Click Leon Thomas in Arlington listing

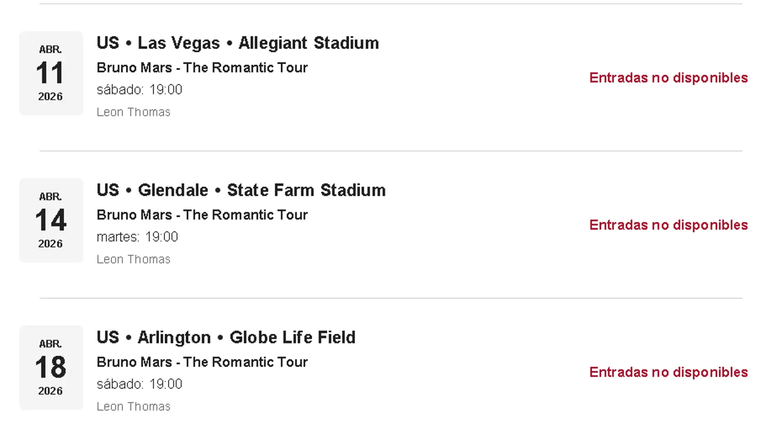133,407
